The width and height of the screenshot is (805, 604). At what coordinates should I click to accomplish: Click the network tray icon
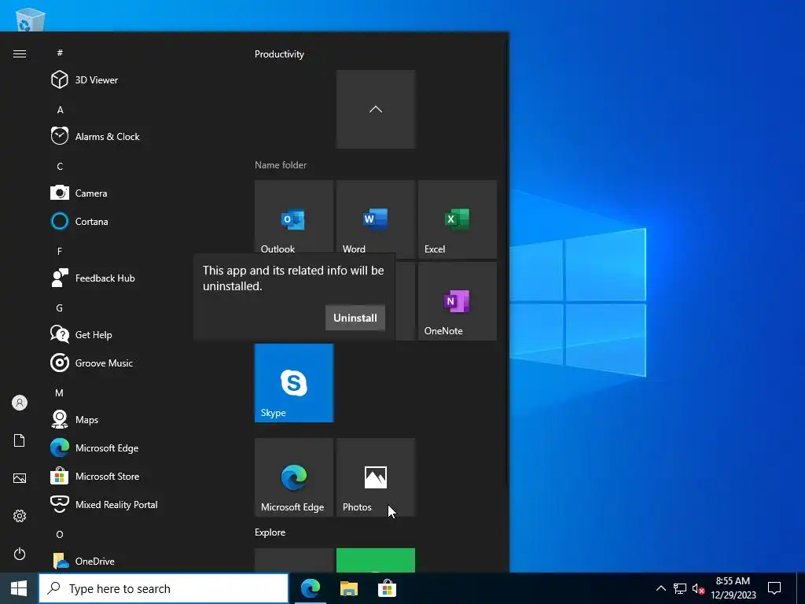(680, 588)
